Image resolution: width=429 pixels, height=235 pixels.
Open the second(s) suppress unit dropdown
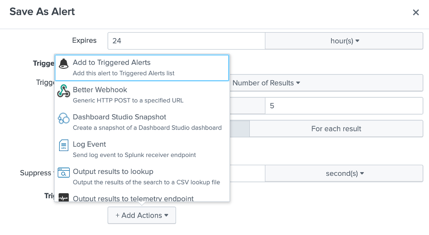click(x=344, y=173)
